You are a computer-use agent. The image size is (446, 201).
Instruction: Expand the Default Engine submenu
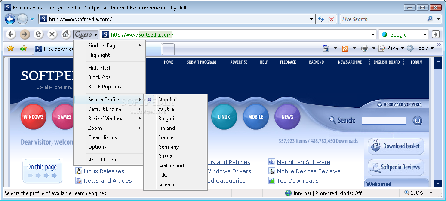110,109
